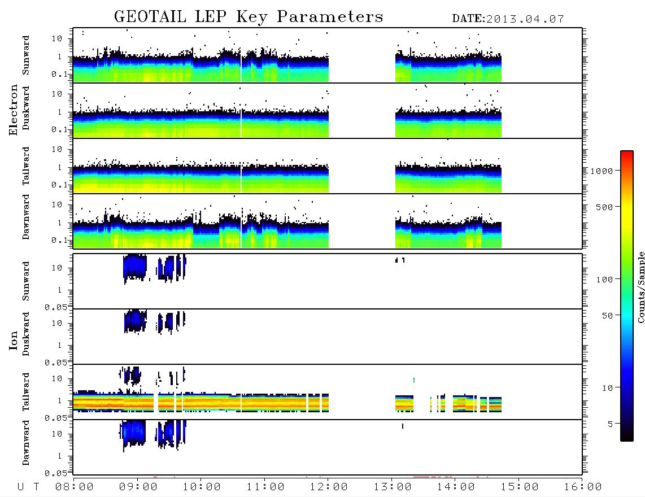Click the Electron Tailward spectrogram panel
645x497 pixels.
(328, 166)
